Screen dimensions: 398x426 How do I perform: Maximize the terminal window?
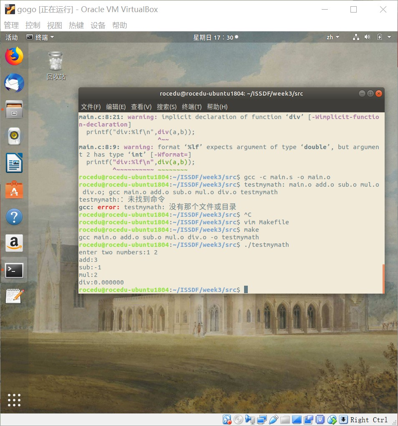tap(370, 94)
